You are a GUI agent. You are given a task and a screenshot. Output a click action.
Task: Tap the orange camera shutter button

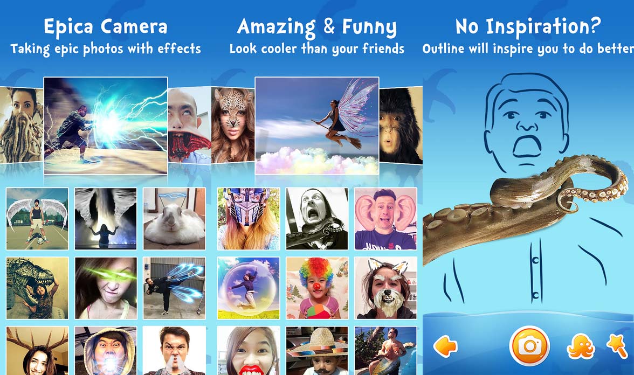coord(529,345)
